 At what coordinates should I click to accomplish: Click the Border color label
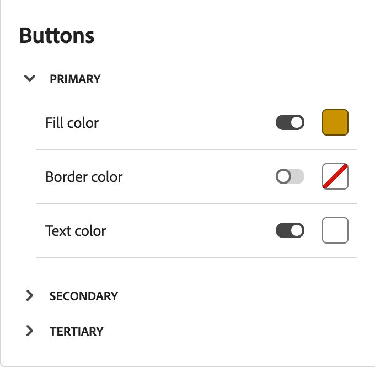click(84, 177)
